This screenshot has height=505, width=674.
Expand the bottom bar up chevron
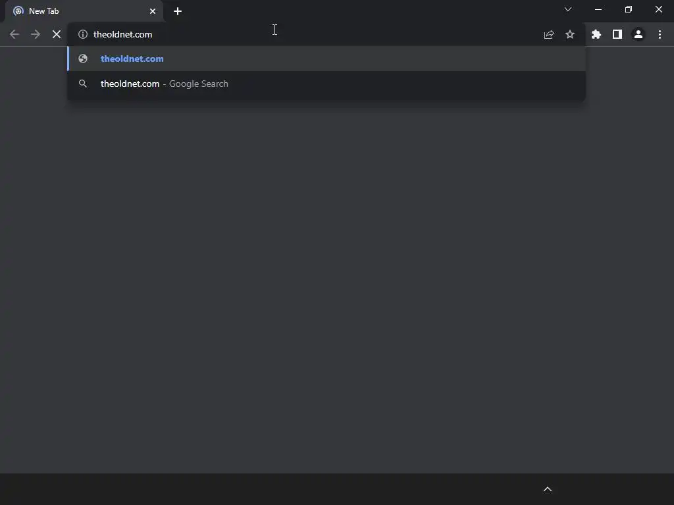pos(548,489)
